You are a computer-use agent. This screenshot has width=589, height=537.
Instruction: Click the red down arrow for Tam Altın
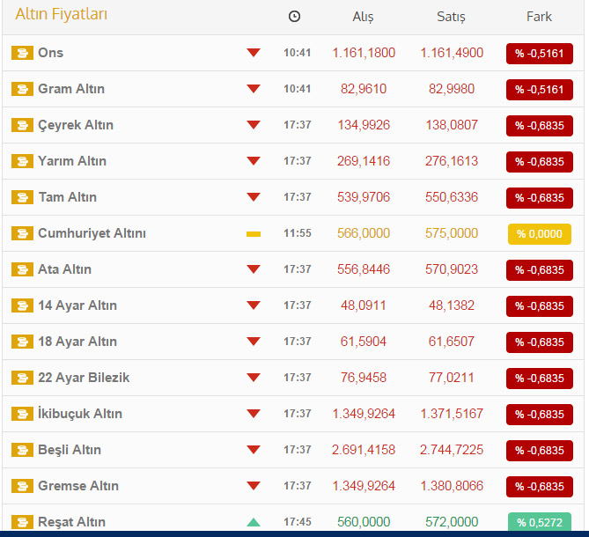[254, 197]
